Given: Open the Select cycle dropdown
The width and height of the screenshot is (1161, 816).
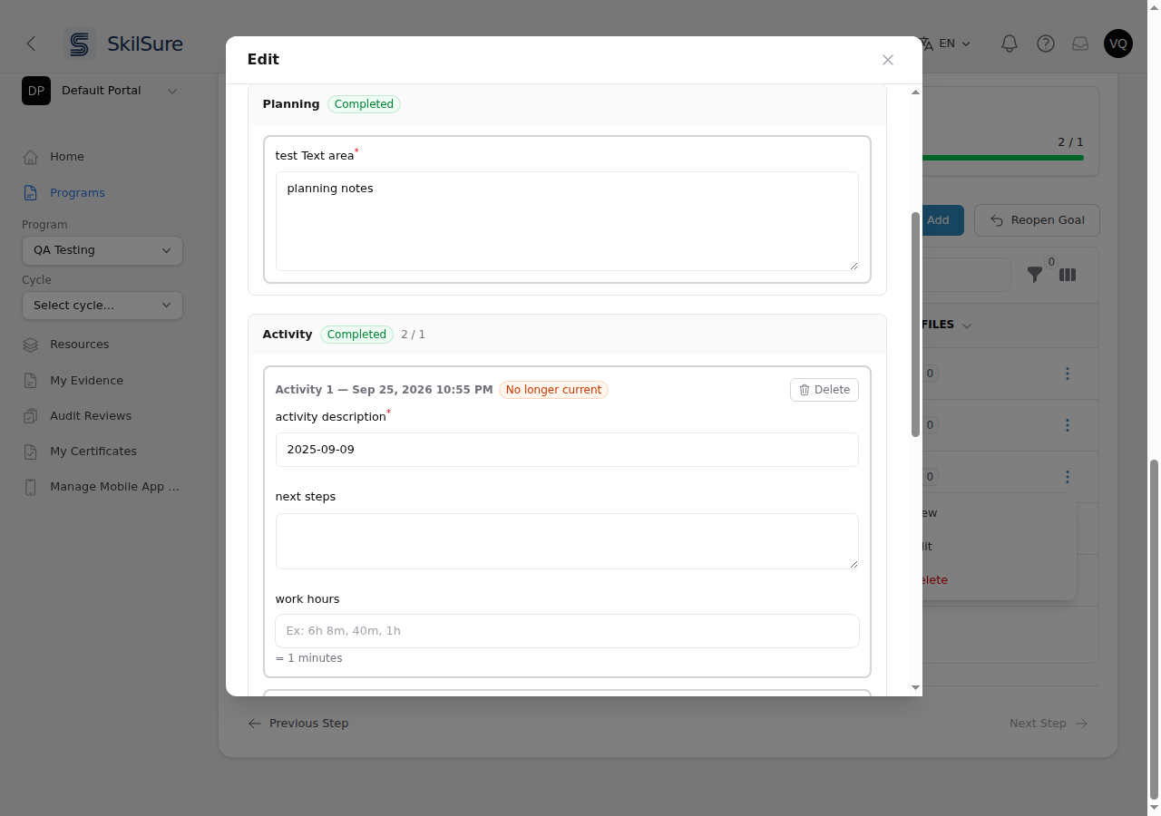Looking at the screenshot, I should pos(102,306).
